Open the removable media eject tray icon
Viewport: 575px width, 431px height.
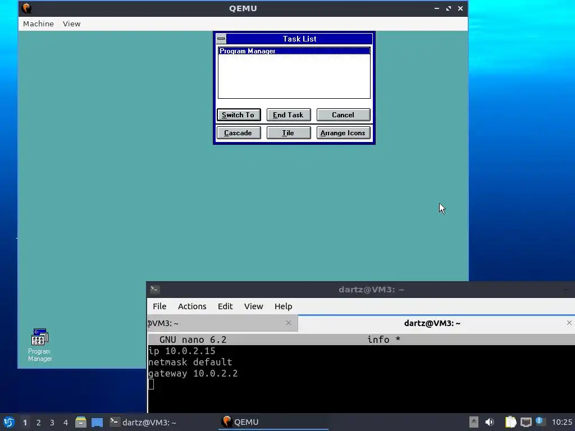[x=474, y=422]
